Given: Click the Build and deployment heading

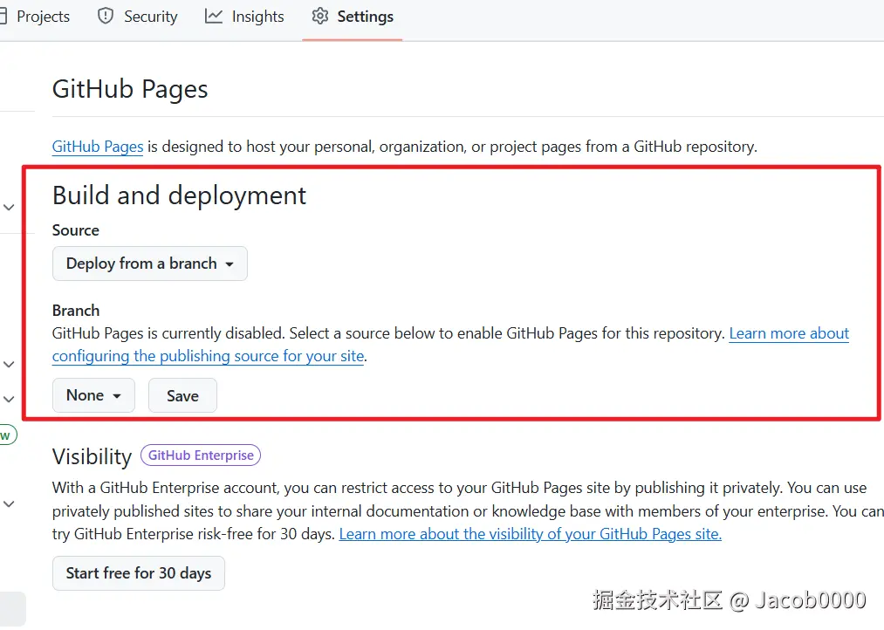Looking at the screenshot, I should [179, 195].
